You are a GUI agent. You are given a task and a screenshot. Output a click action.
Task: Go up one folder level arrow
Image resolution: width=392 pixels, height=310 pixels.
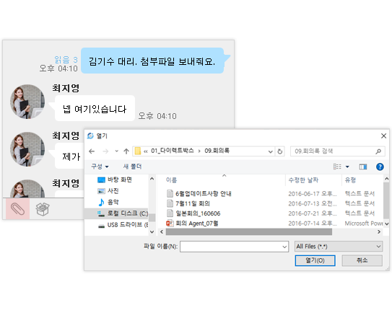(126, 151)
